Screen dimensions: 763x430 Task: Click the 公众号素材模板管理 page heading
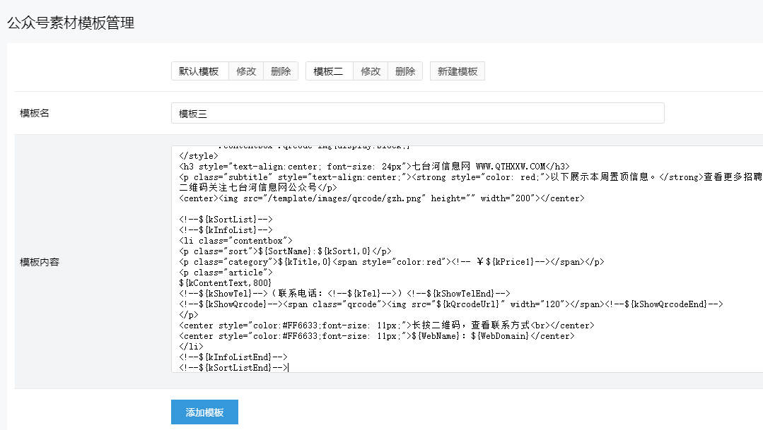pyautogui.click(x=71, y=23)
